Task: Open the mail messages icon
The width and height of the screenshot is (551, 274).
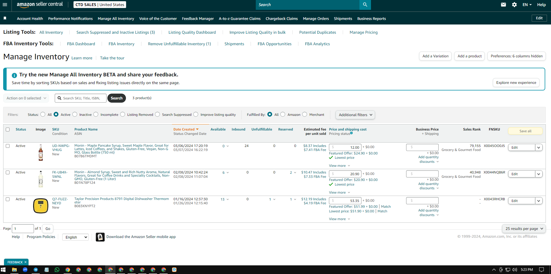Action: click(503, 5)
